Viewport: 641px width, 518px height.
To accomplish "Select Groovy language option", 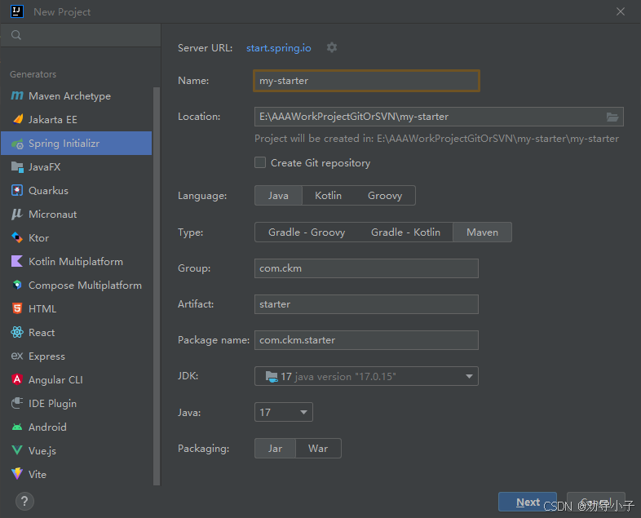I will coord(385,196).
